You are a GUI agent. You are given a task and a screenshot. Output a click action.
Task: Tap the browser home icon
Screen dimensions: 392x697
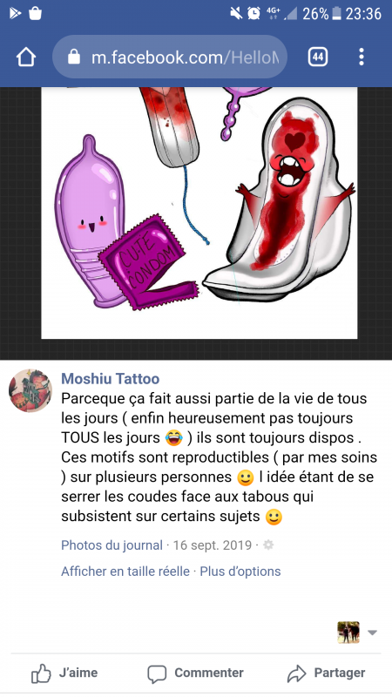tap(26, 57)
